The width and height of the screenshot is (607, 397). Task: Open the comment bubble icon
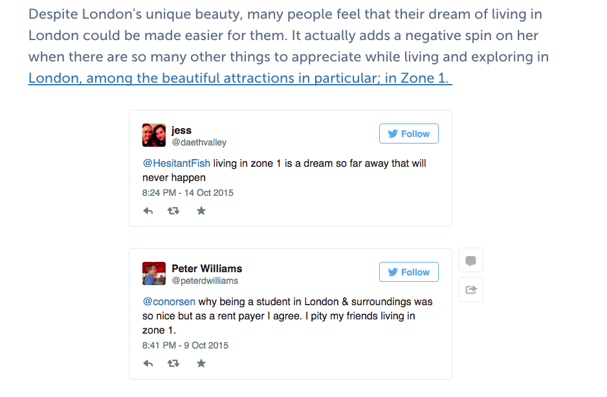click(471, 261)
